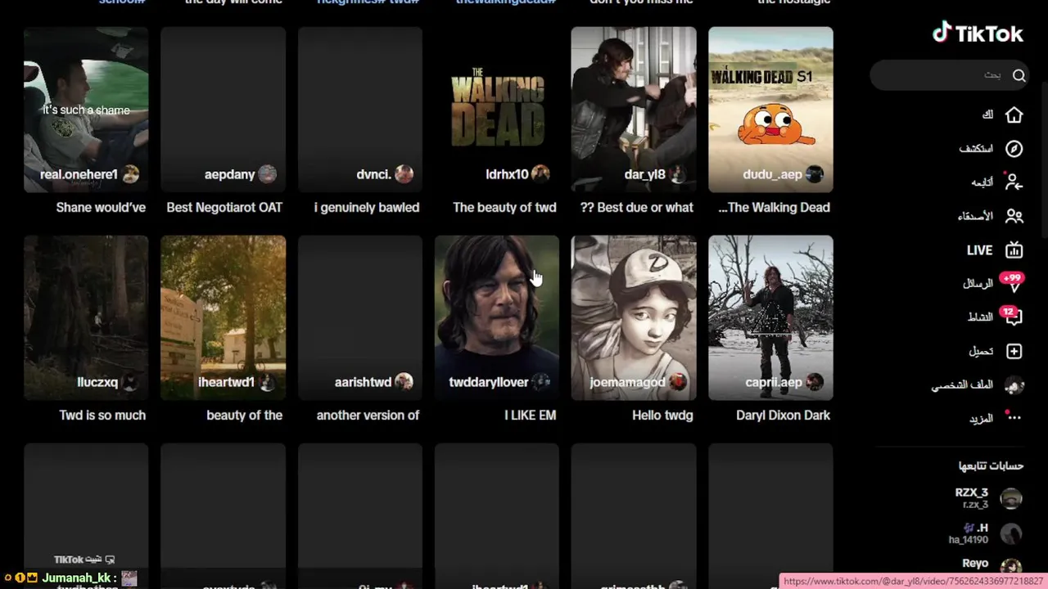Open the Home house icon
Image resolution: width=1048 pixels, height=589 pixels.
pyautogui.click(x=1014, y=115)
